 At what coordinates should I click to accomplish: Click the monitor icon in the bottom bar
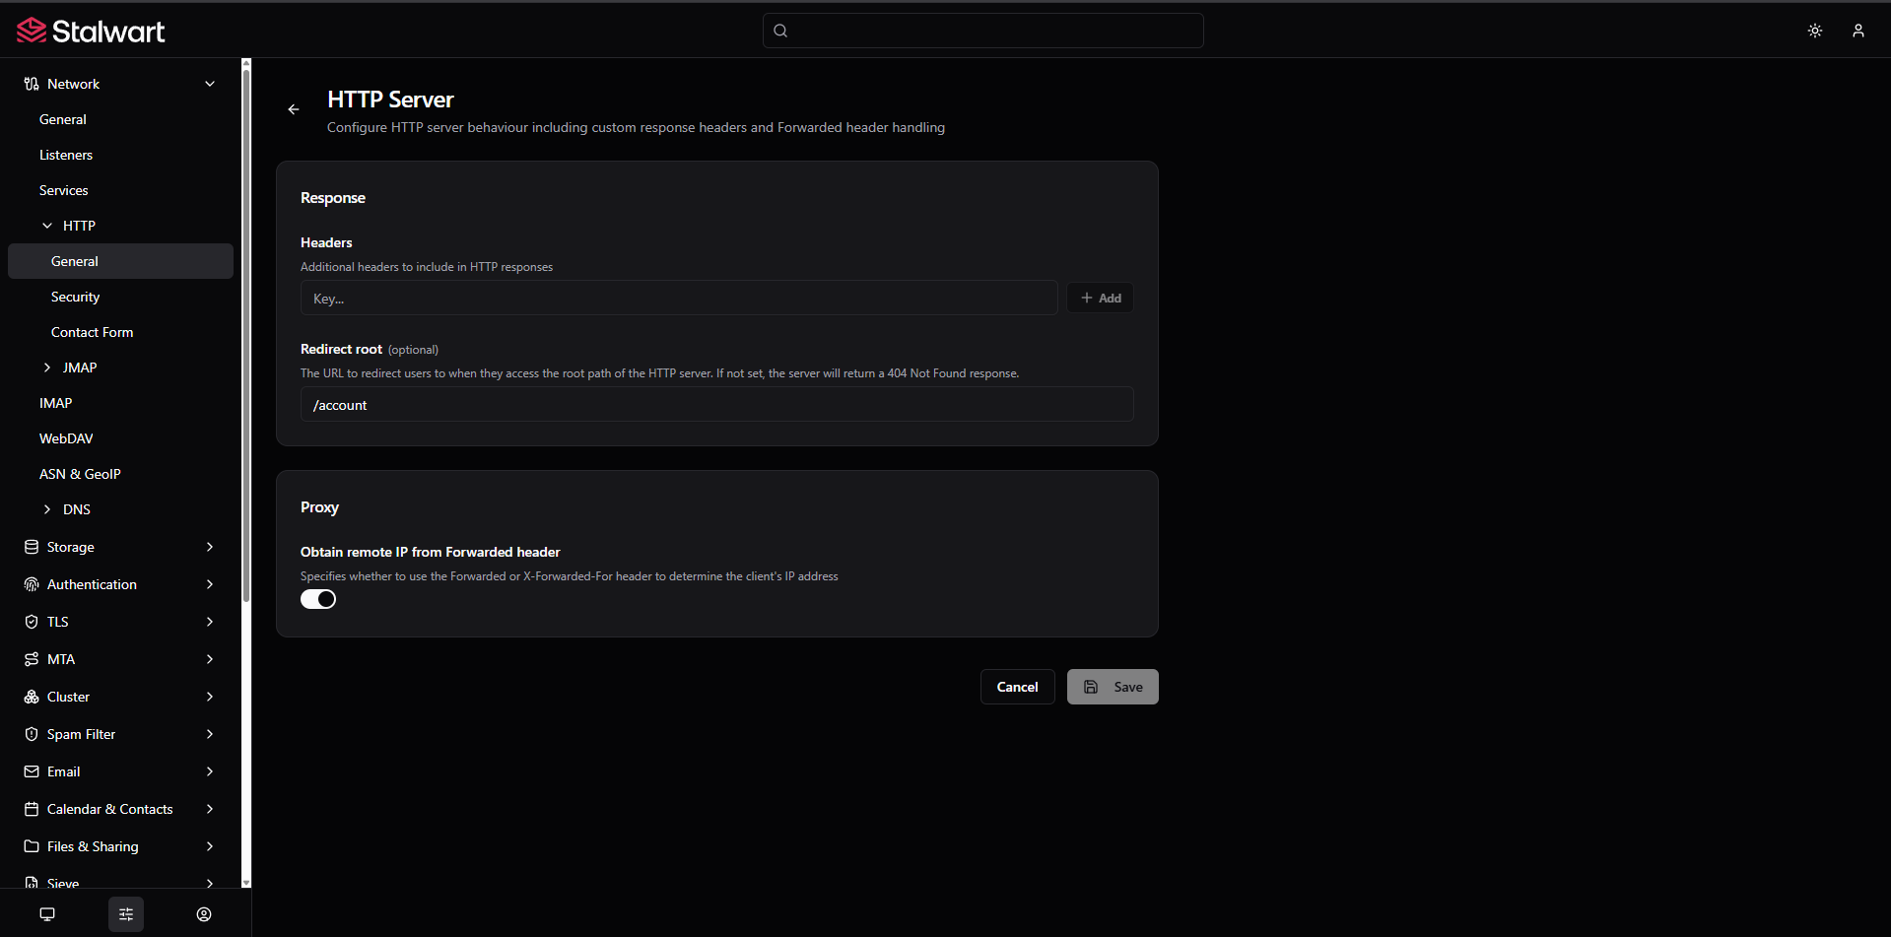point(47,914)
